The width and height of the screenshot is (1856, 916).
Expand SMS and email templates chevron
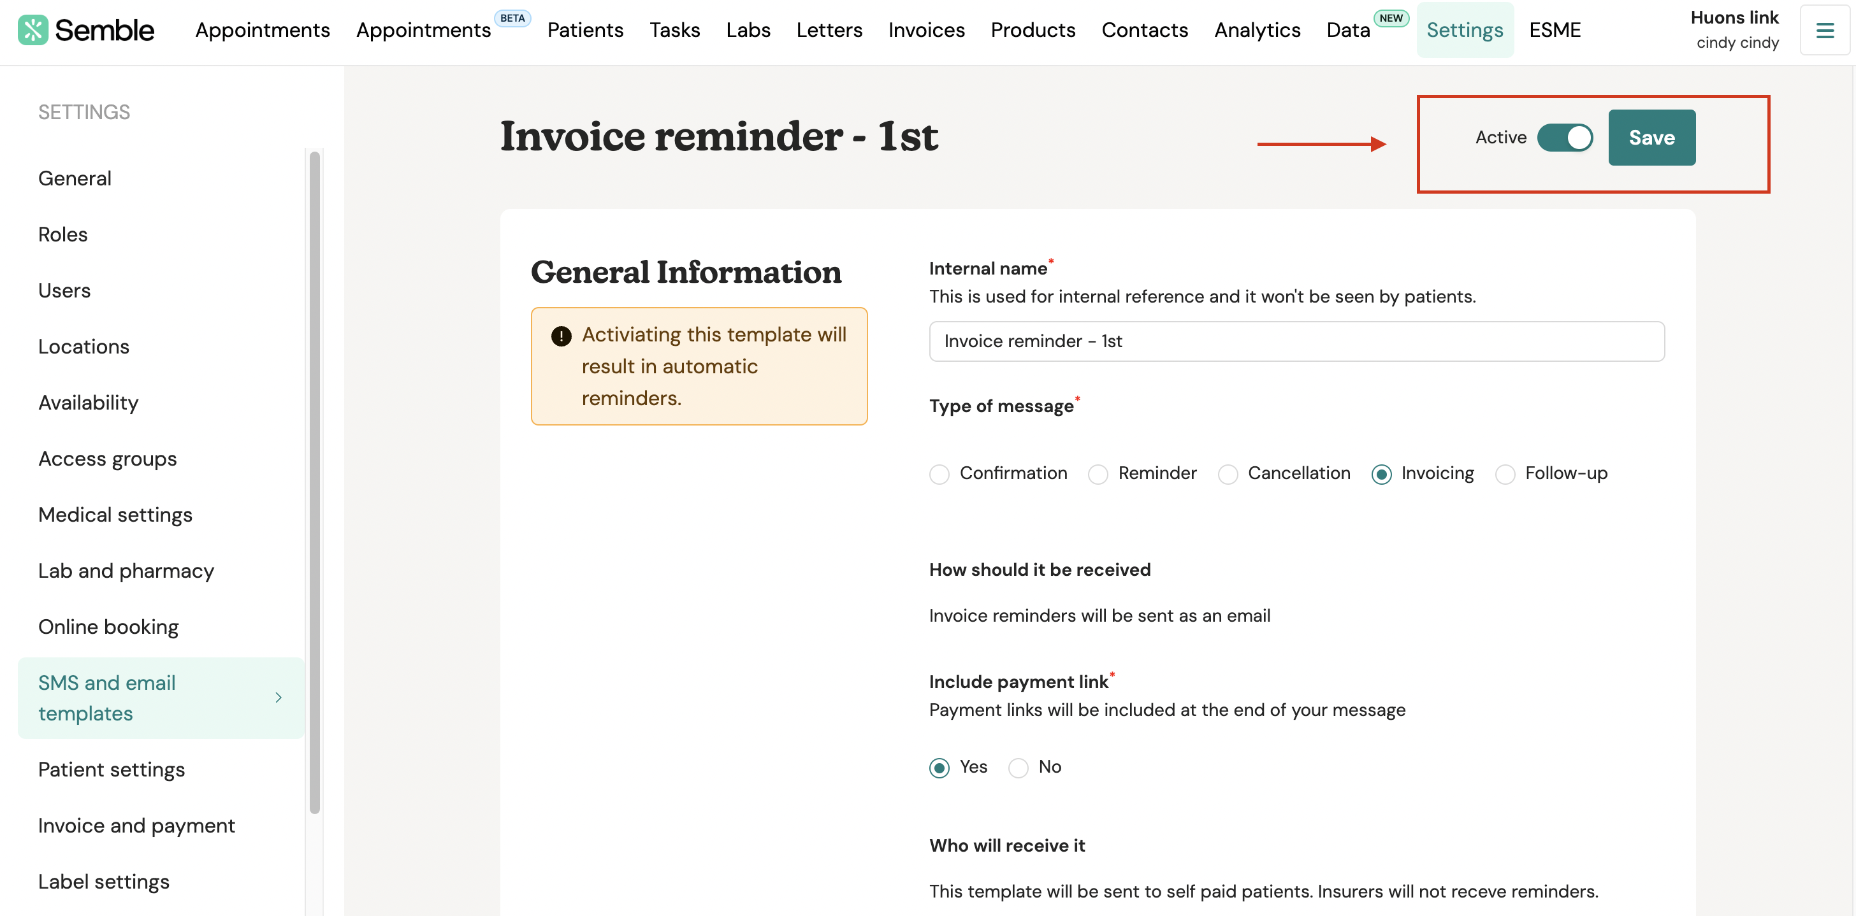pyautogui.click(x=278, y=697)
